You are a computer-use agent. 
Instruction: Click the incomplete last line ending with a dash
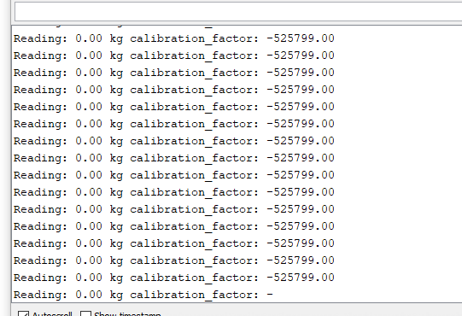pos(143,295)
